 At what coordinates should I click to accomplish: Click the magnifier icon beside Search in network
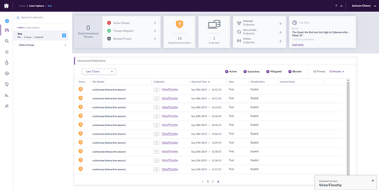click(x=18, y=17)
